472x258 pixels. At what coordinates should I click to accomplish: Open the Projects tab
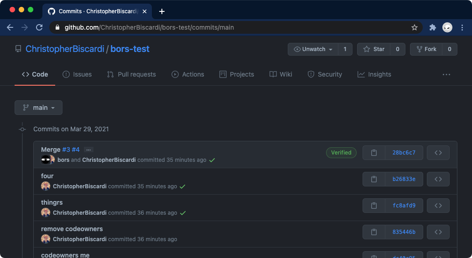click(237, 74)
